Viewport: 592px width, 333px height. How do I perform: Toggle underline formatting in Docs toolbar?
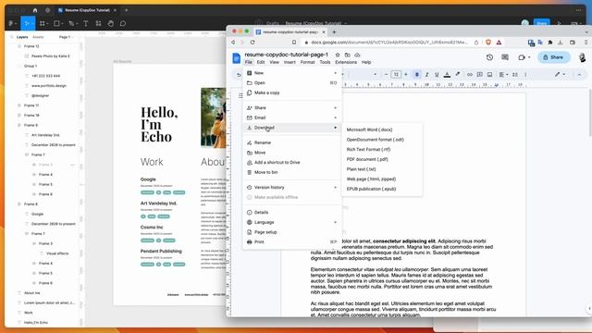[437, 75]
